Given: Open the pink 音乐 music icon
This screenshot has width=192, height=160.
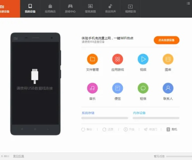Looking at the screenshot, I should 92,88.
